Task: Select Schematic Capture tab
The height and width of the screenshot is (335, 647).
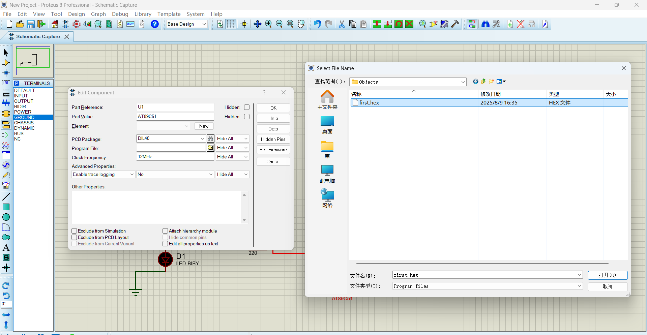Action: pyautogui.click(x=38, y=36)
